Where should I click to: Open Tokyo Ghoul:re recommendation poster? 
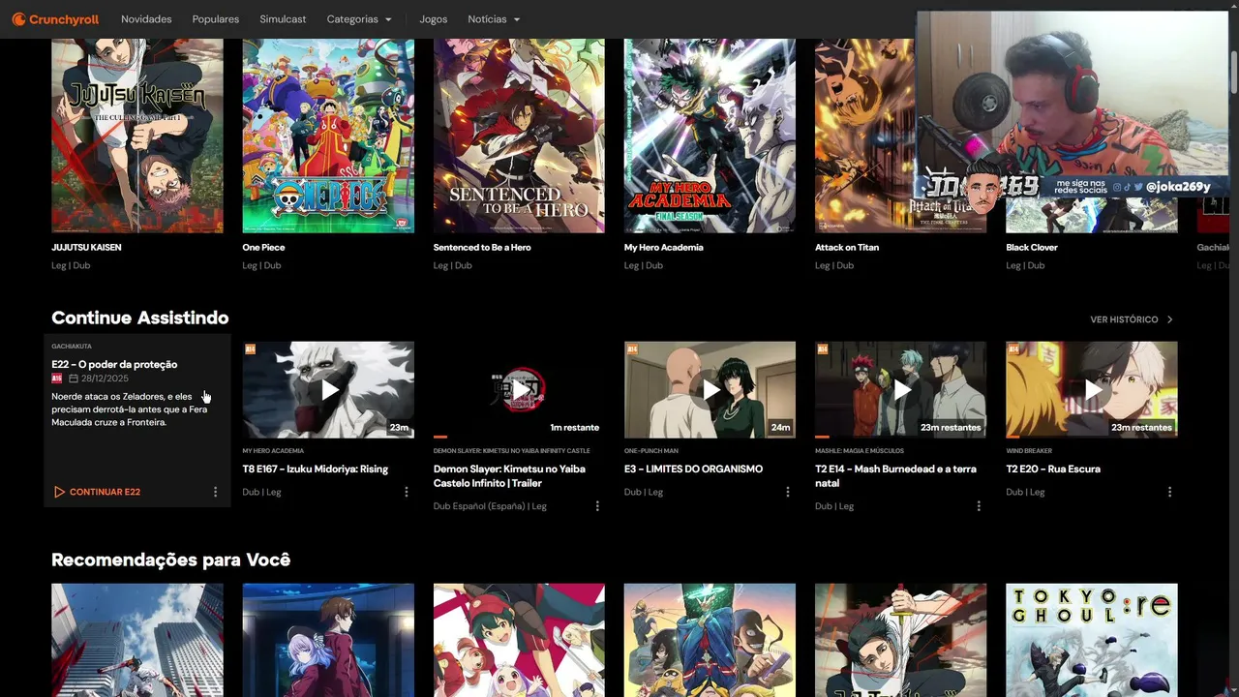[x=1092, y=640]
